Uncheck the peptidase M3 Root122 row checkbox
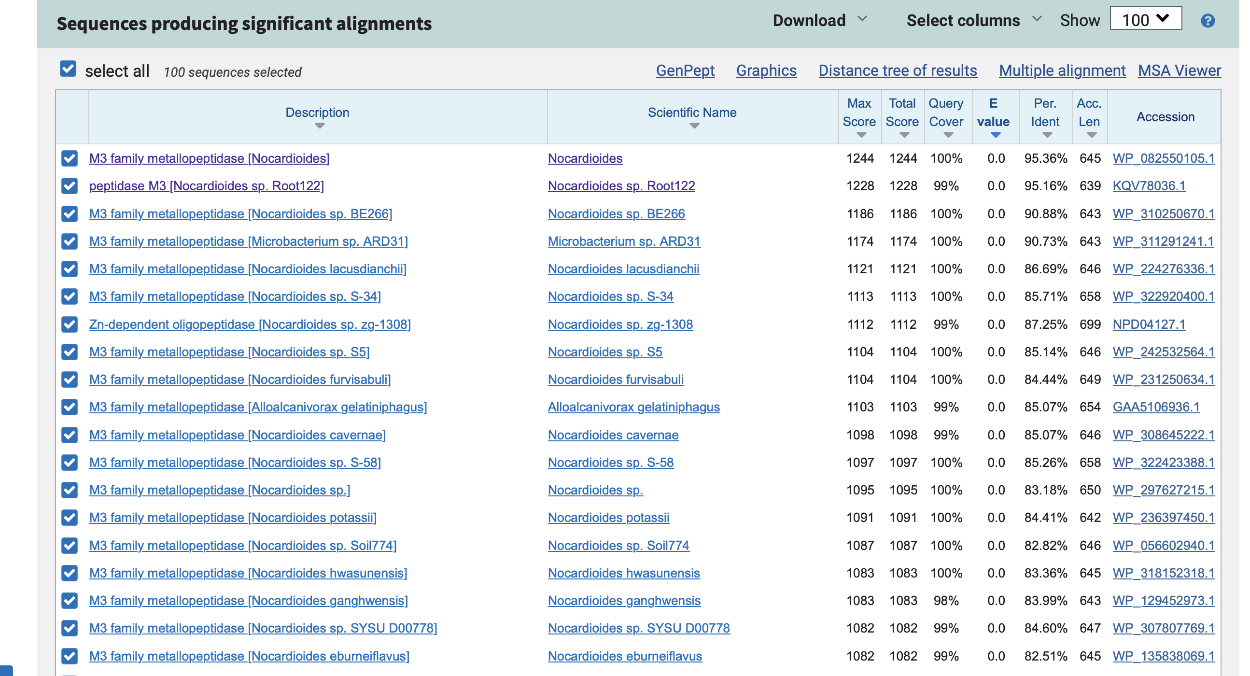The image size is (1250, 676). tap(70, 186)
